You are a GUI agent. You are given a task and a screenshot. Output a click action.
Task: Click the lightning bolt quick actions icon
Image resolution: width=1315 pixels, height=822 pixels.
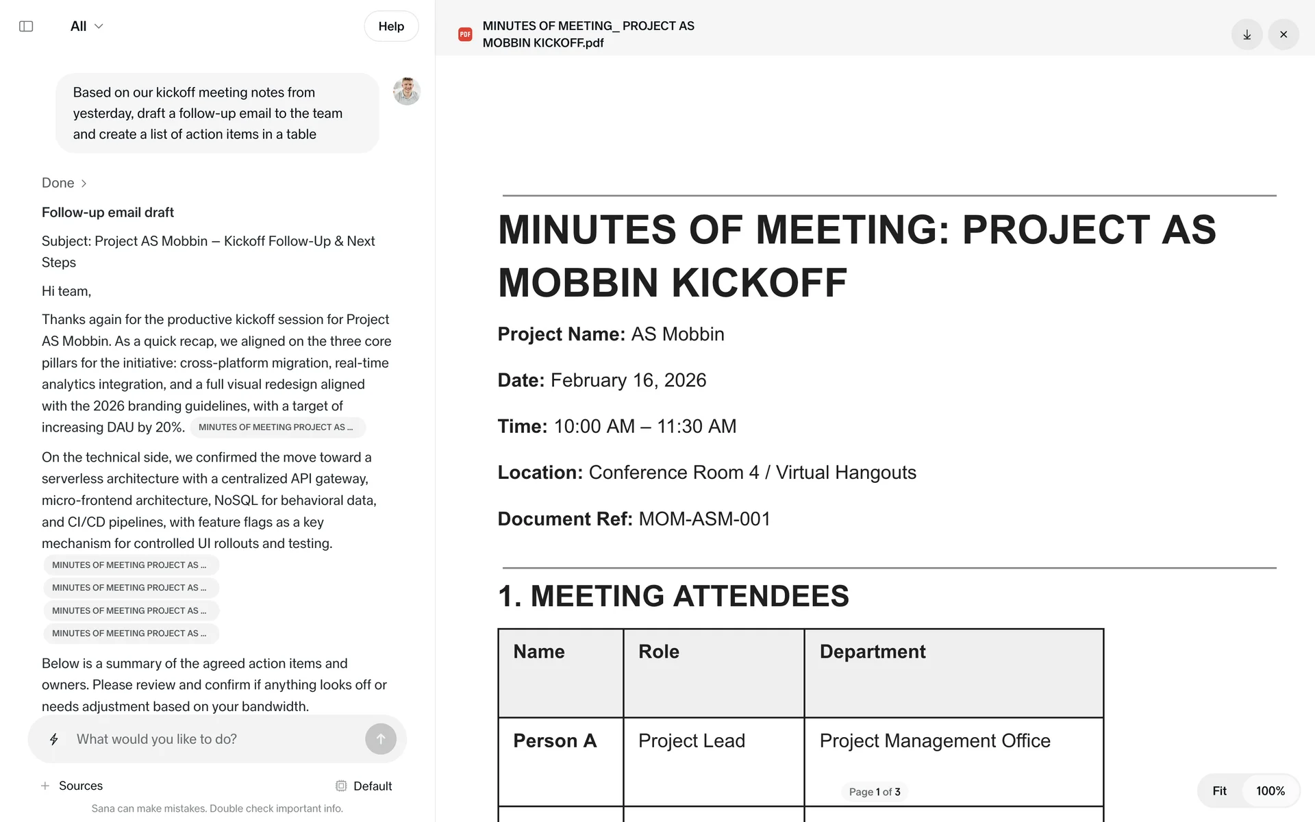click(54, 739)
